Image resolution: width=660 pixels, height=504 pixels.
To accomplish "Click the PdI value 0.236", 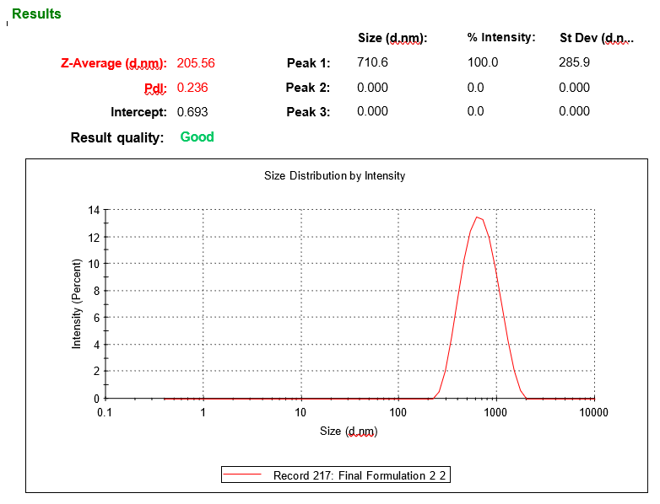I will click(x=192, y=88).
